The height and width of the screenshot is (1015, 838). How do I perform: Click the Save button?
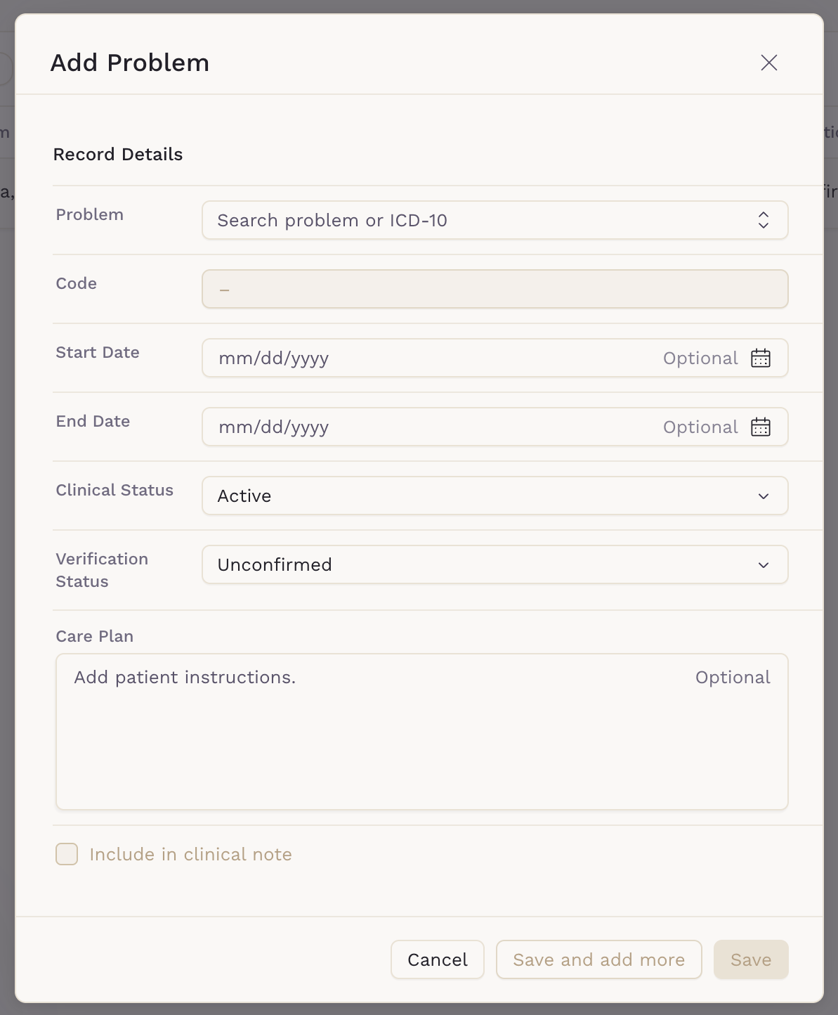tap(751, 959)
